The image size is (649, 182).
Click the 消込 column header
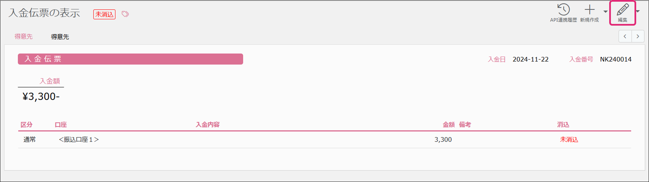pos(563,125)
